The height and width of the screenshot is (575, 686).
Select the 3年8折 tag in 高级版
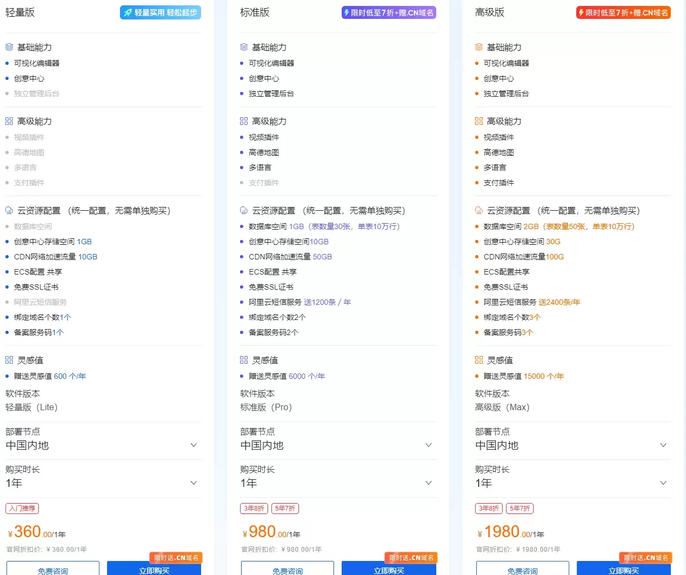point(489,509)
